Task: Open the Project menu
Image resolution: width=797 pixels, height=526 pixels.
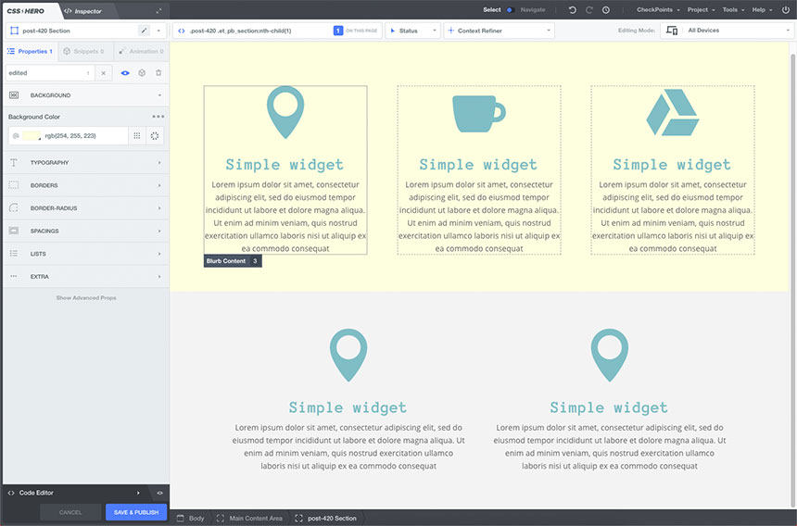Action: (701, 9)
